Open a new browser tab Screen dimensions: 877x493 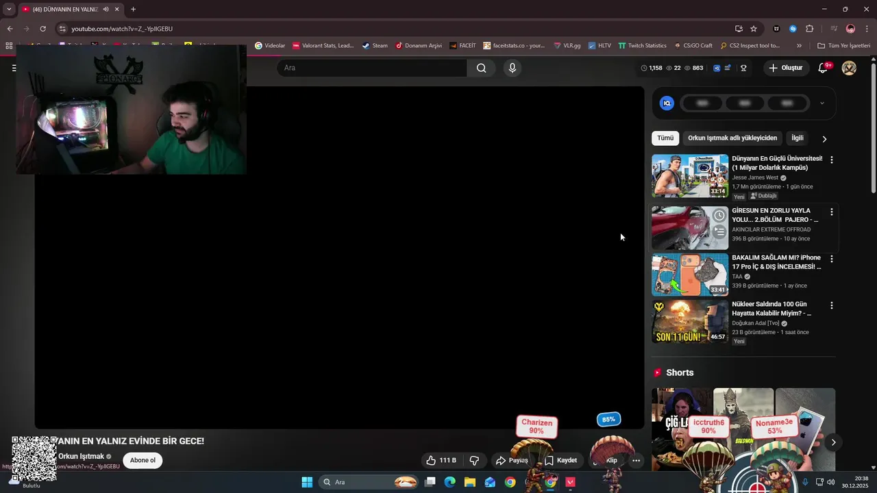click(x=133, y=10)
